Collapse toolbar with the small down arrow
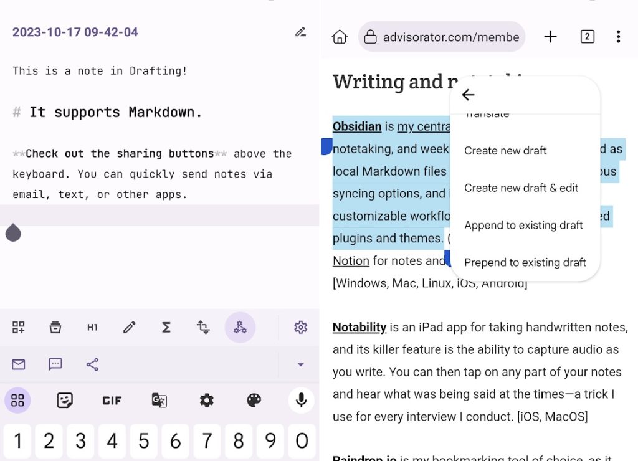Viewport: 638px width, 461px height. pyautogui.click(x=300, y=364)
